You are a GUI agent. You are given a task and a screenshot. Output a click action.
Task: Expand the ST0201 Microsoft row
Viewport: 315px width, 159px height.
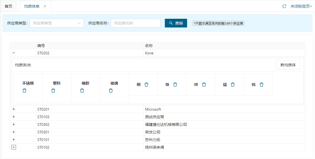14,109
